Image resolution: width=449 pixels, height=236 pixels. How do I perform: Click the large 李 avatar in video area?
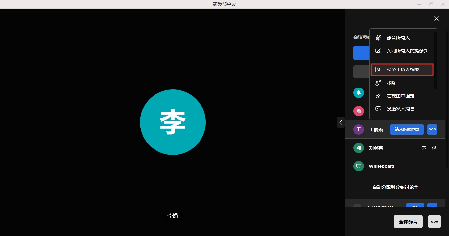(x=173, y=122)
